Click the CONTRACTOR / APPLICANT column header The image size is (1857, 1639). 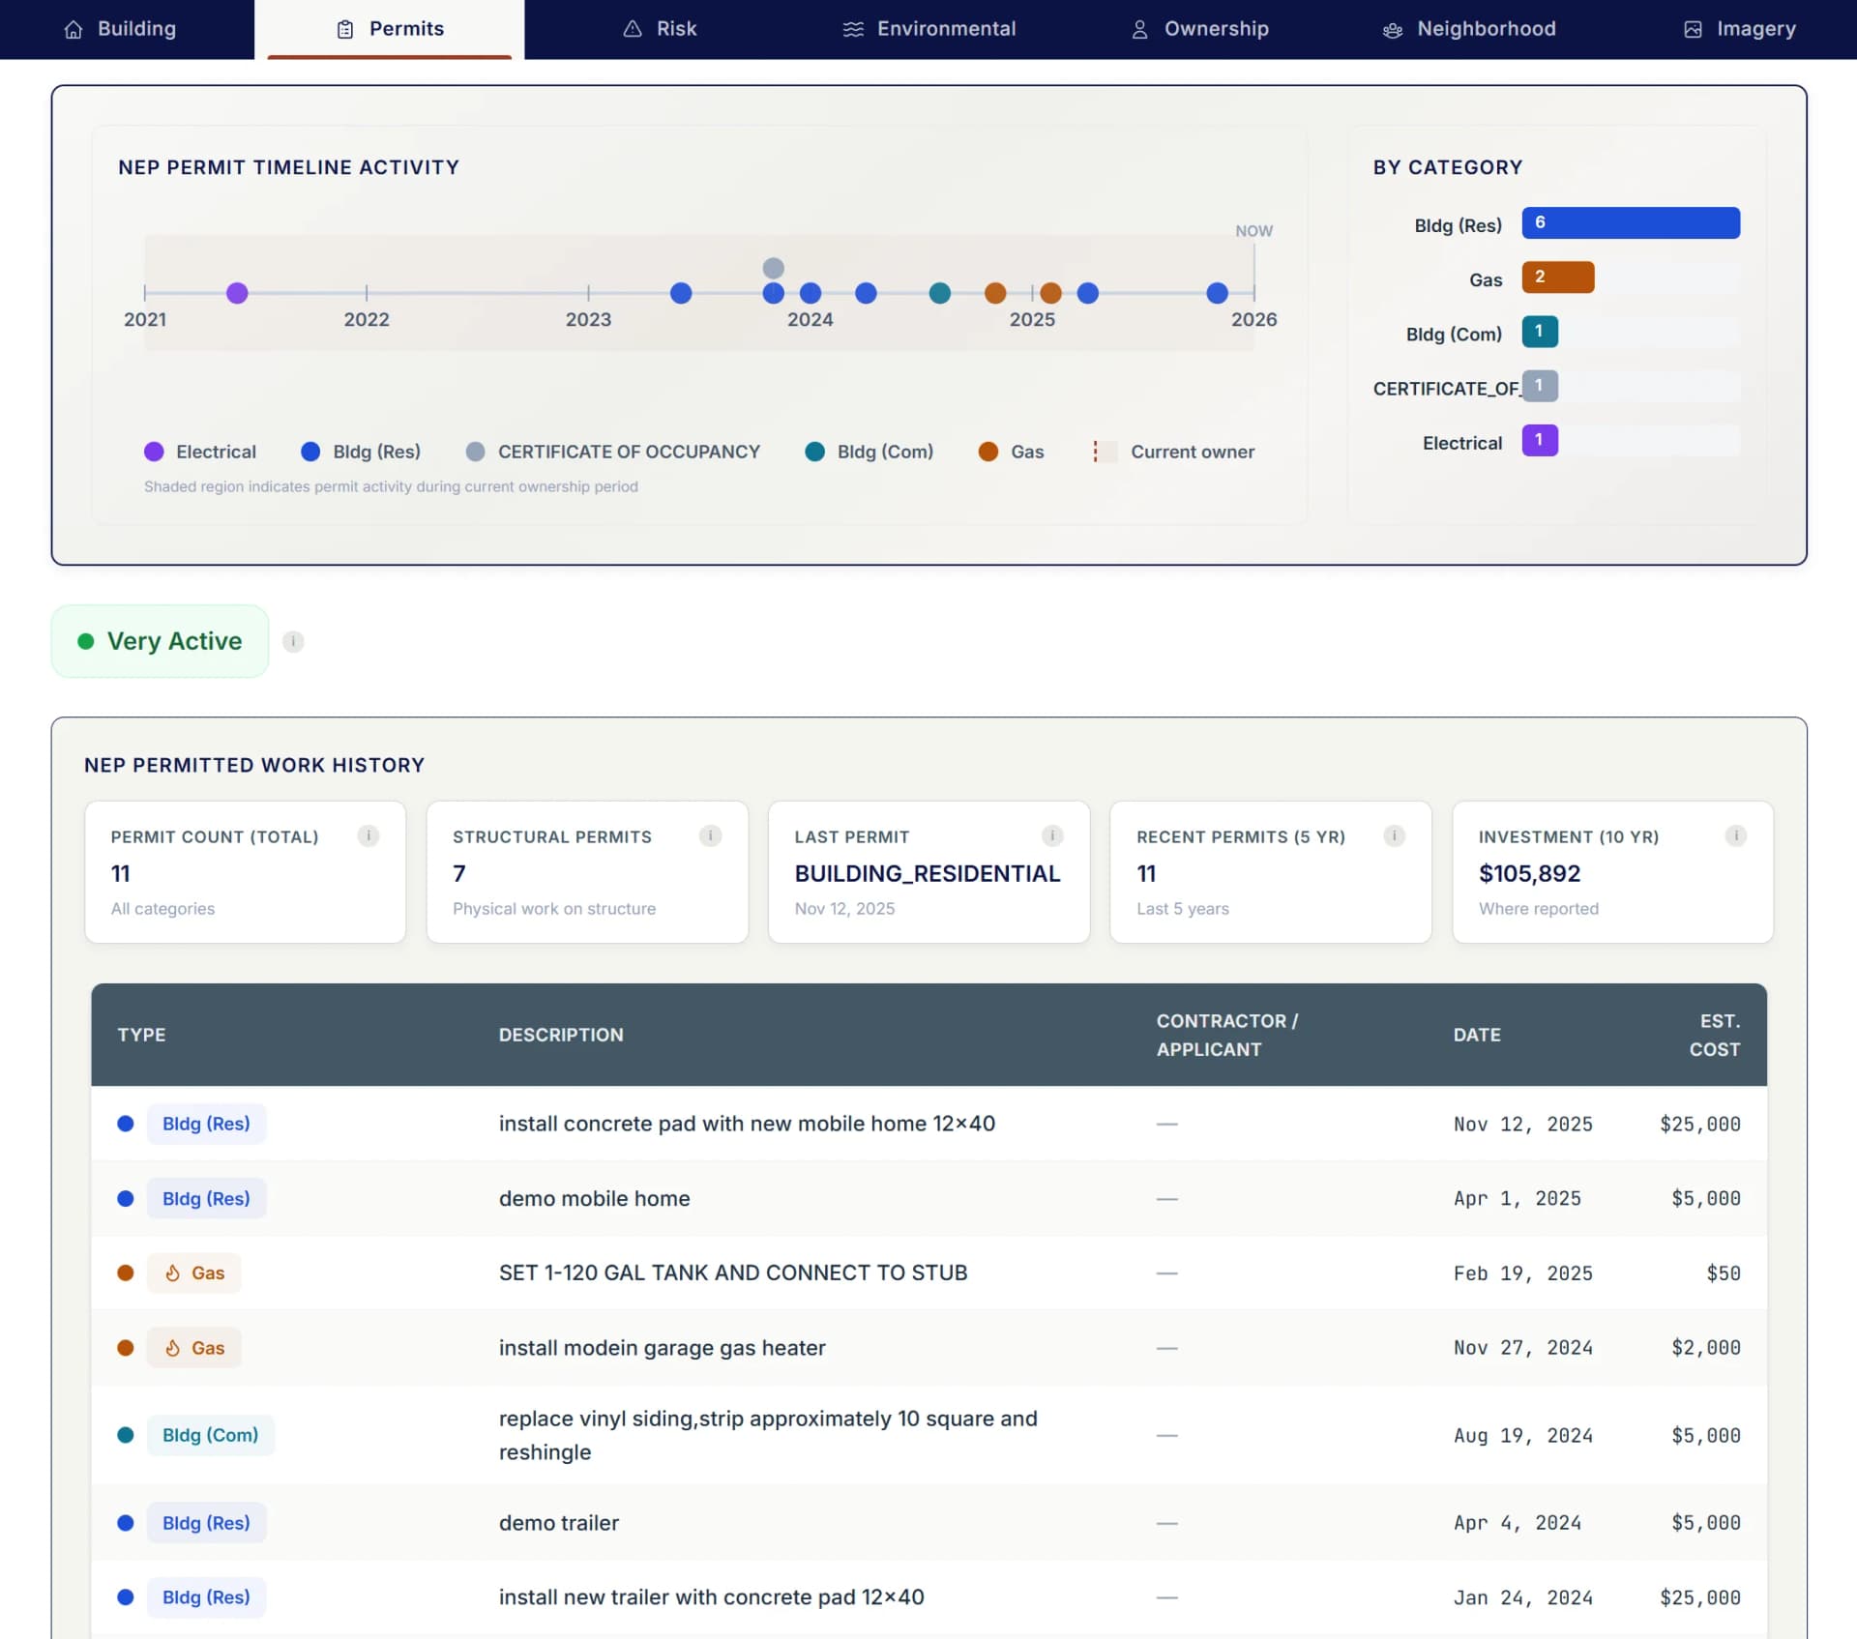pyautogui.click(x=1227, y=1035)
